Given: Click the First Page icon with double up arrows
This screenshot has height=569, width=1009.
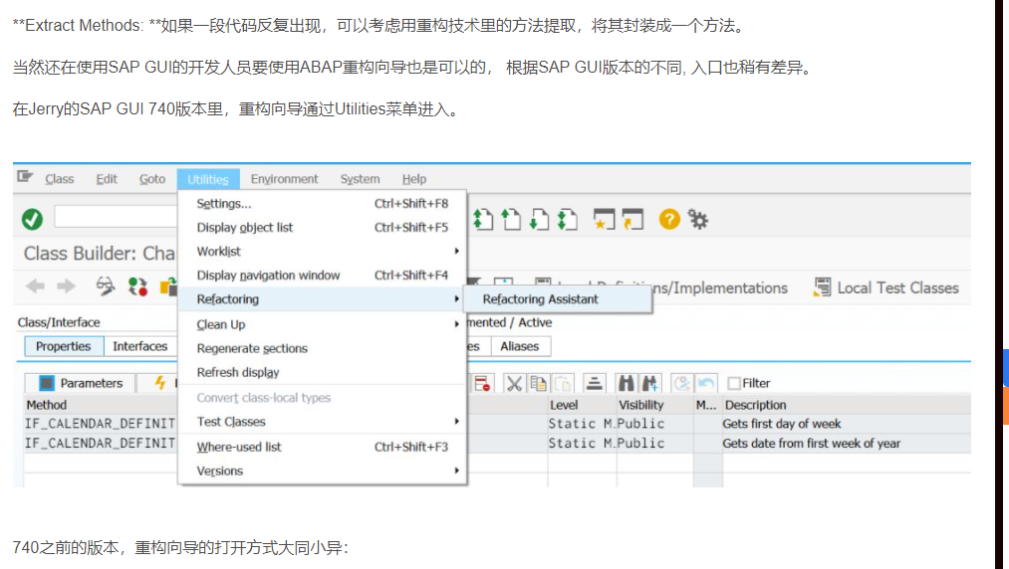Looking at the screenshot, I should pos(483,219).
